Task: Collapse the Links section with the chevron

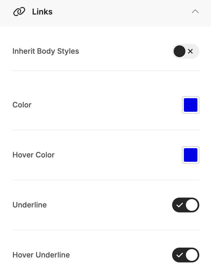Action: tap(195, 12)
